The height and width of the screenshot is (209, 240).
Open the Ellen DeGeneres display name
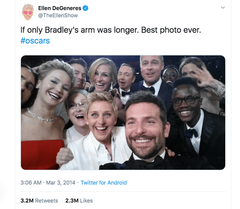point(59,8)
